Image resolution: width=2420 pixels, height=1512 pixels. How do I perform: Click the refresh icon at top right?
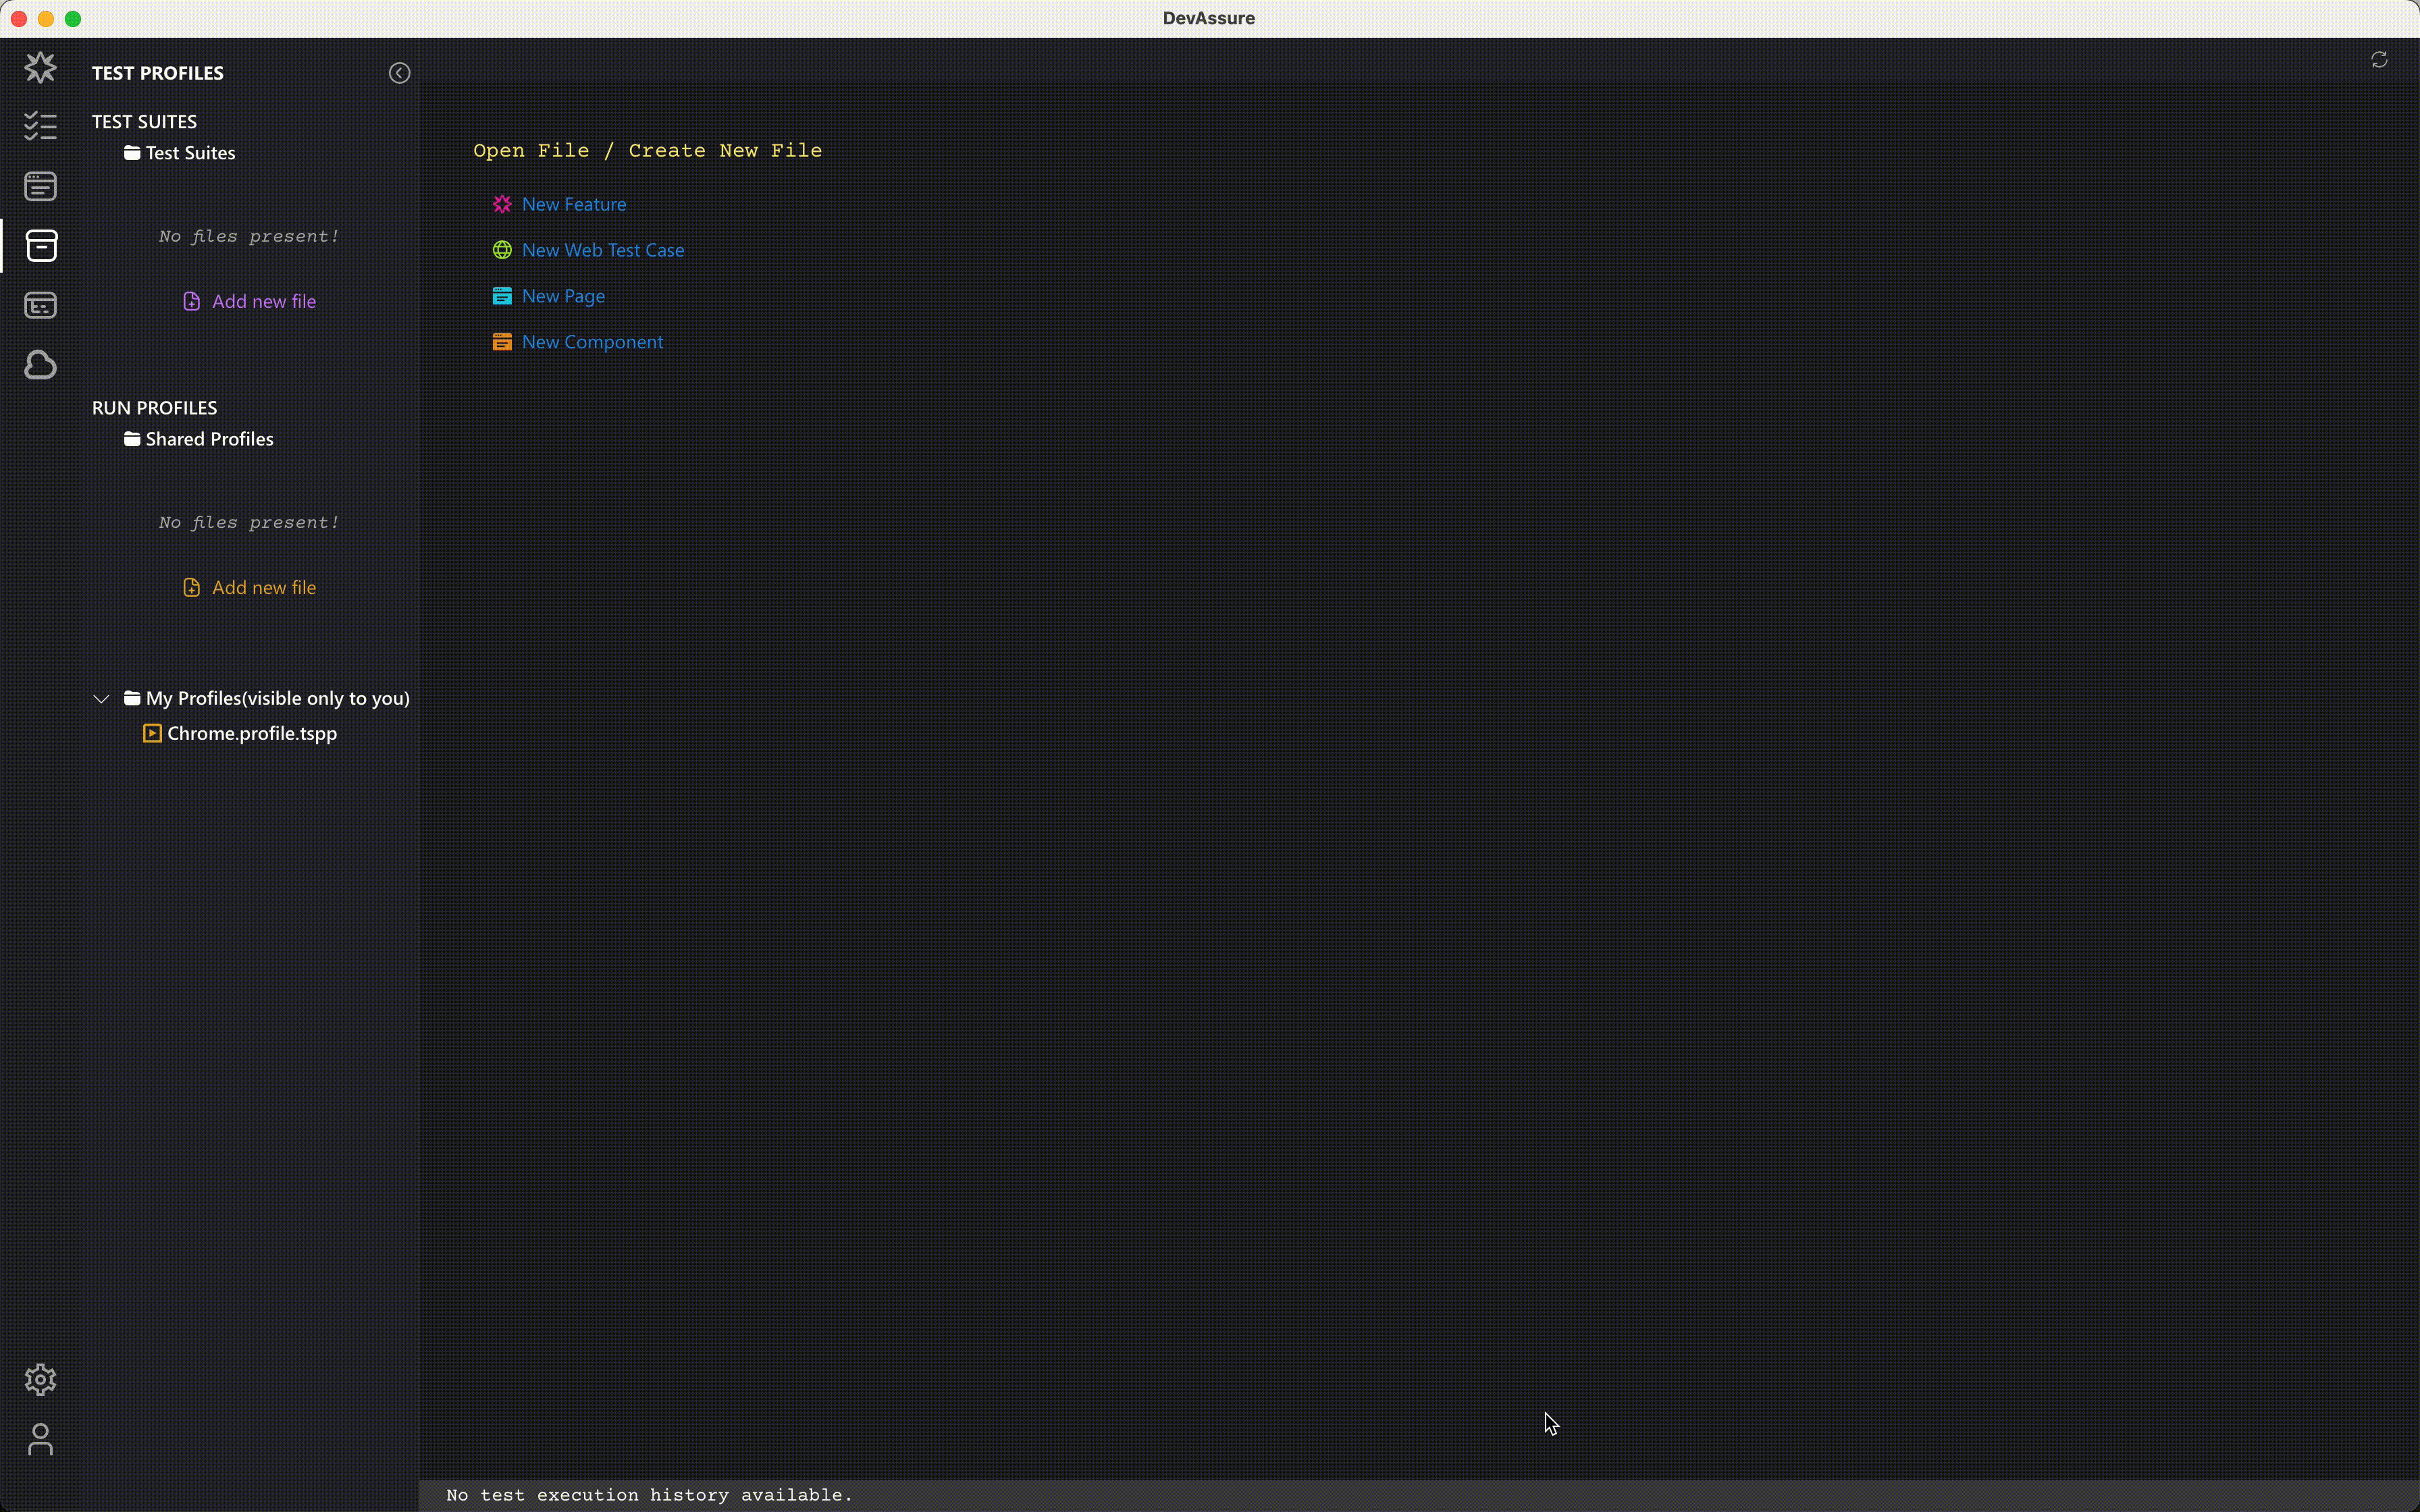tap(2379, 60)
